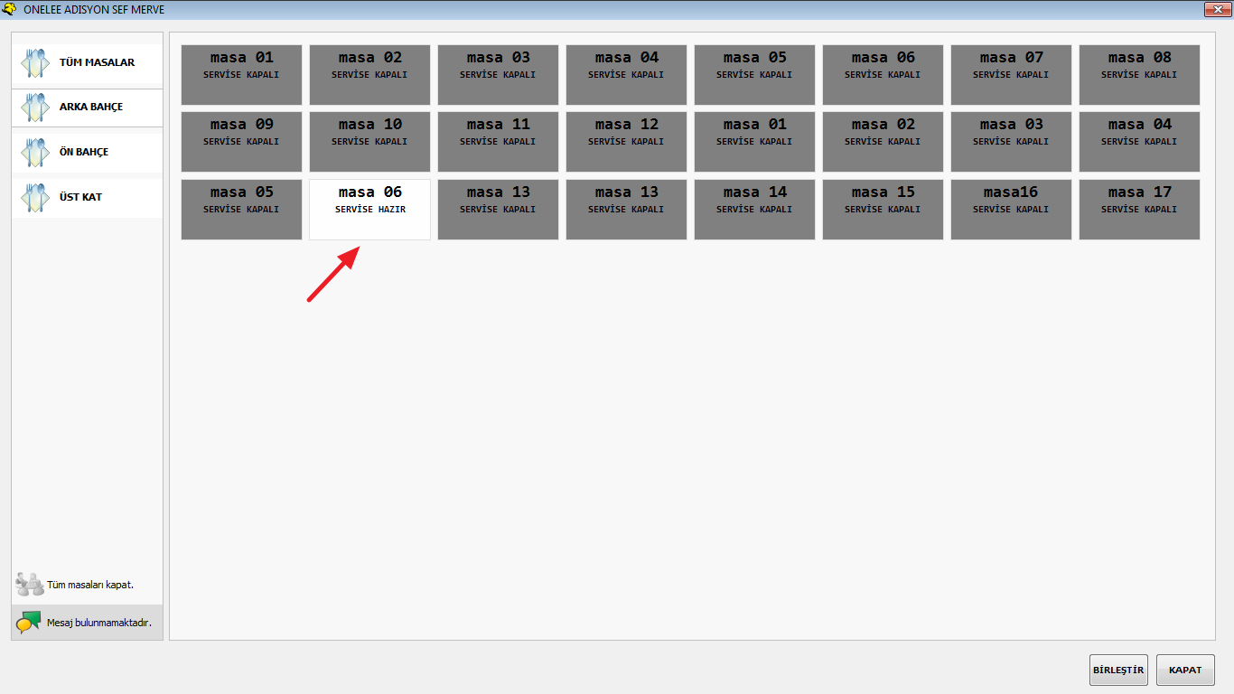The width and height of the screenshot is (1234, 694).
Task: Open ÜST KAT section via its cutlery icon
Action: click(x=34, y=197)
